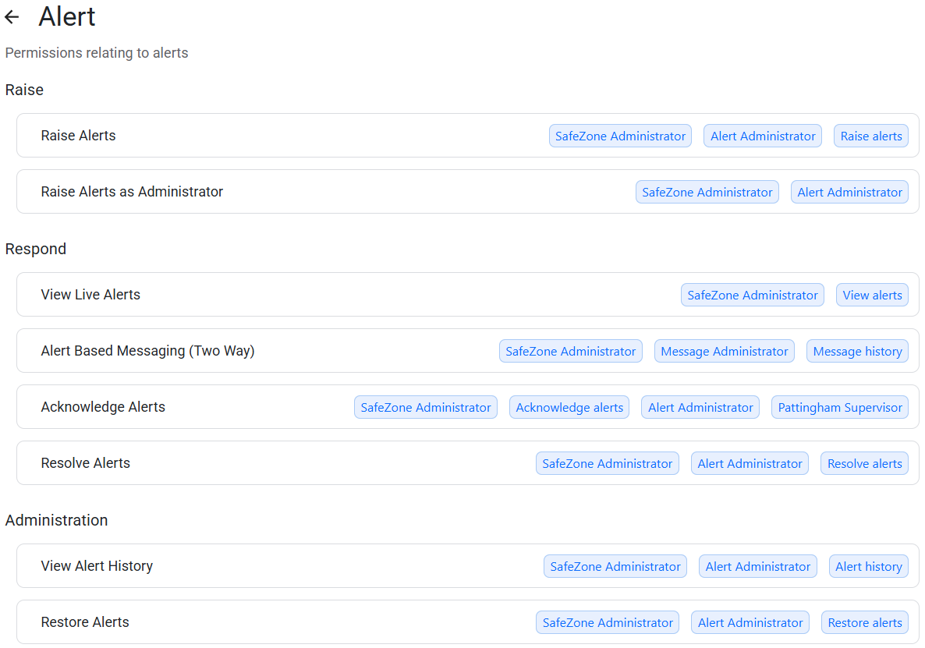Select the Pattingham Supervisor role chip
The width and height of the screenshot is (925, 648).
tap(839, 407)
